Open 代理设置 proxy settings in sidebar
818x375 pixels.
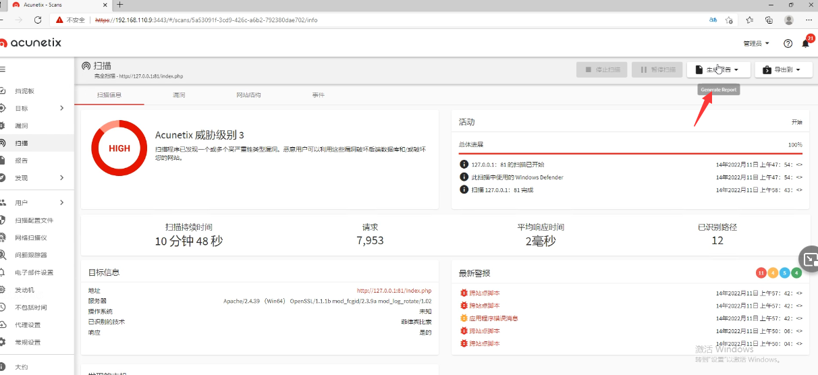[28, 325]
